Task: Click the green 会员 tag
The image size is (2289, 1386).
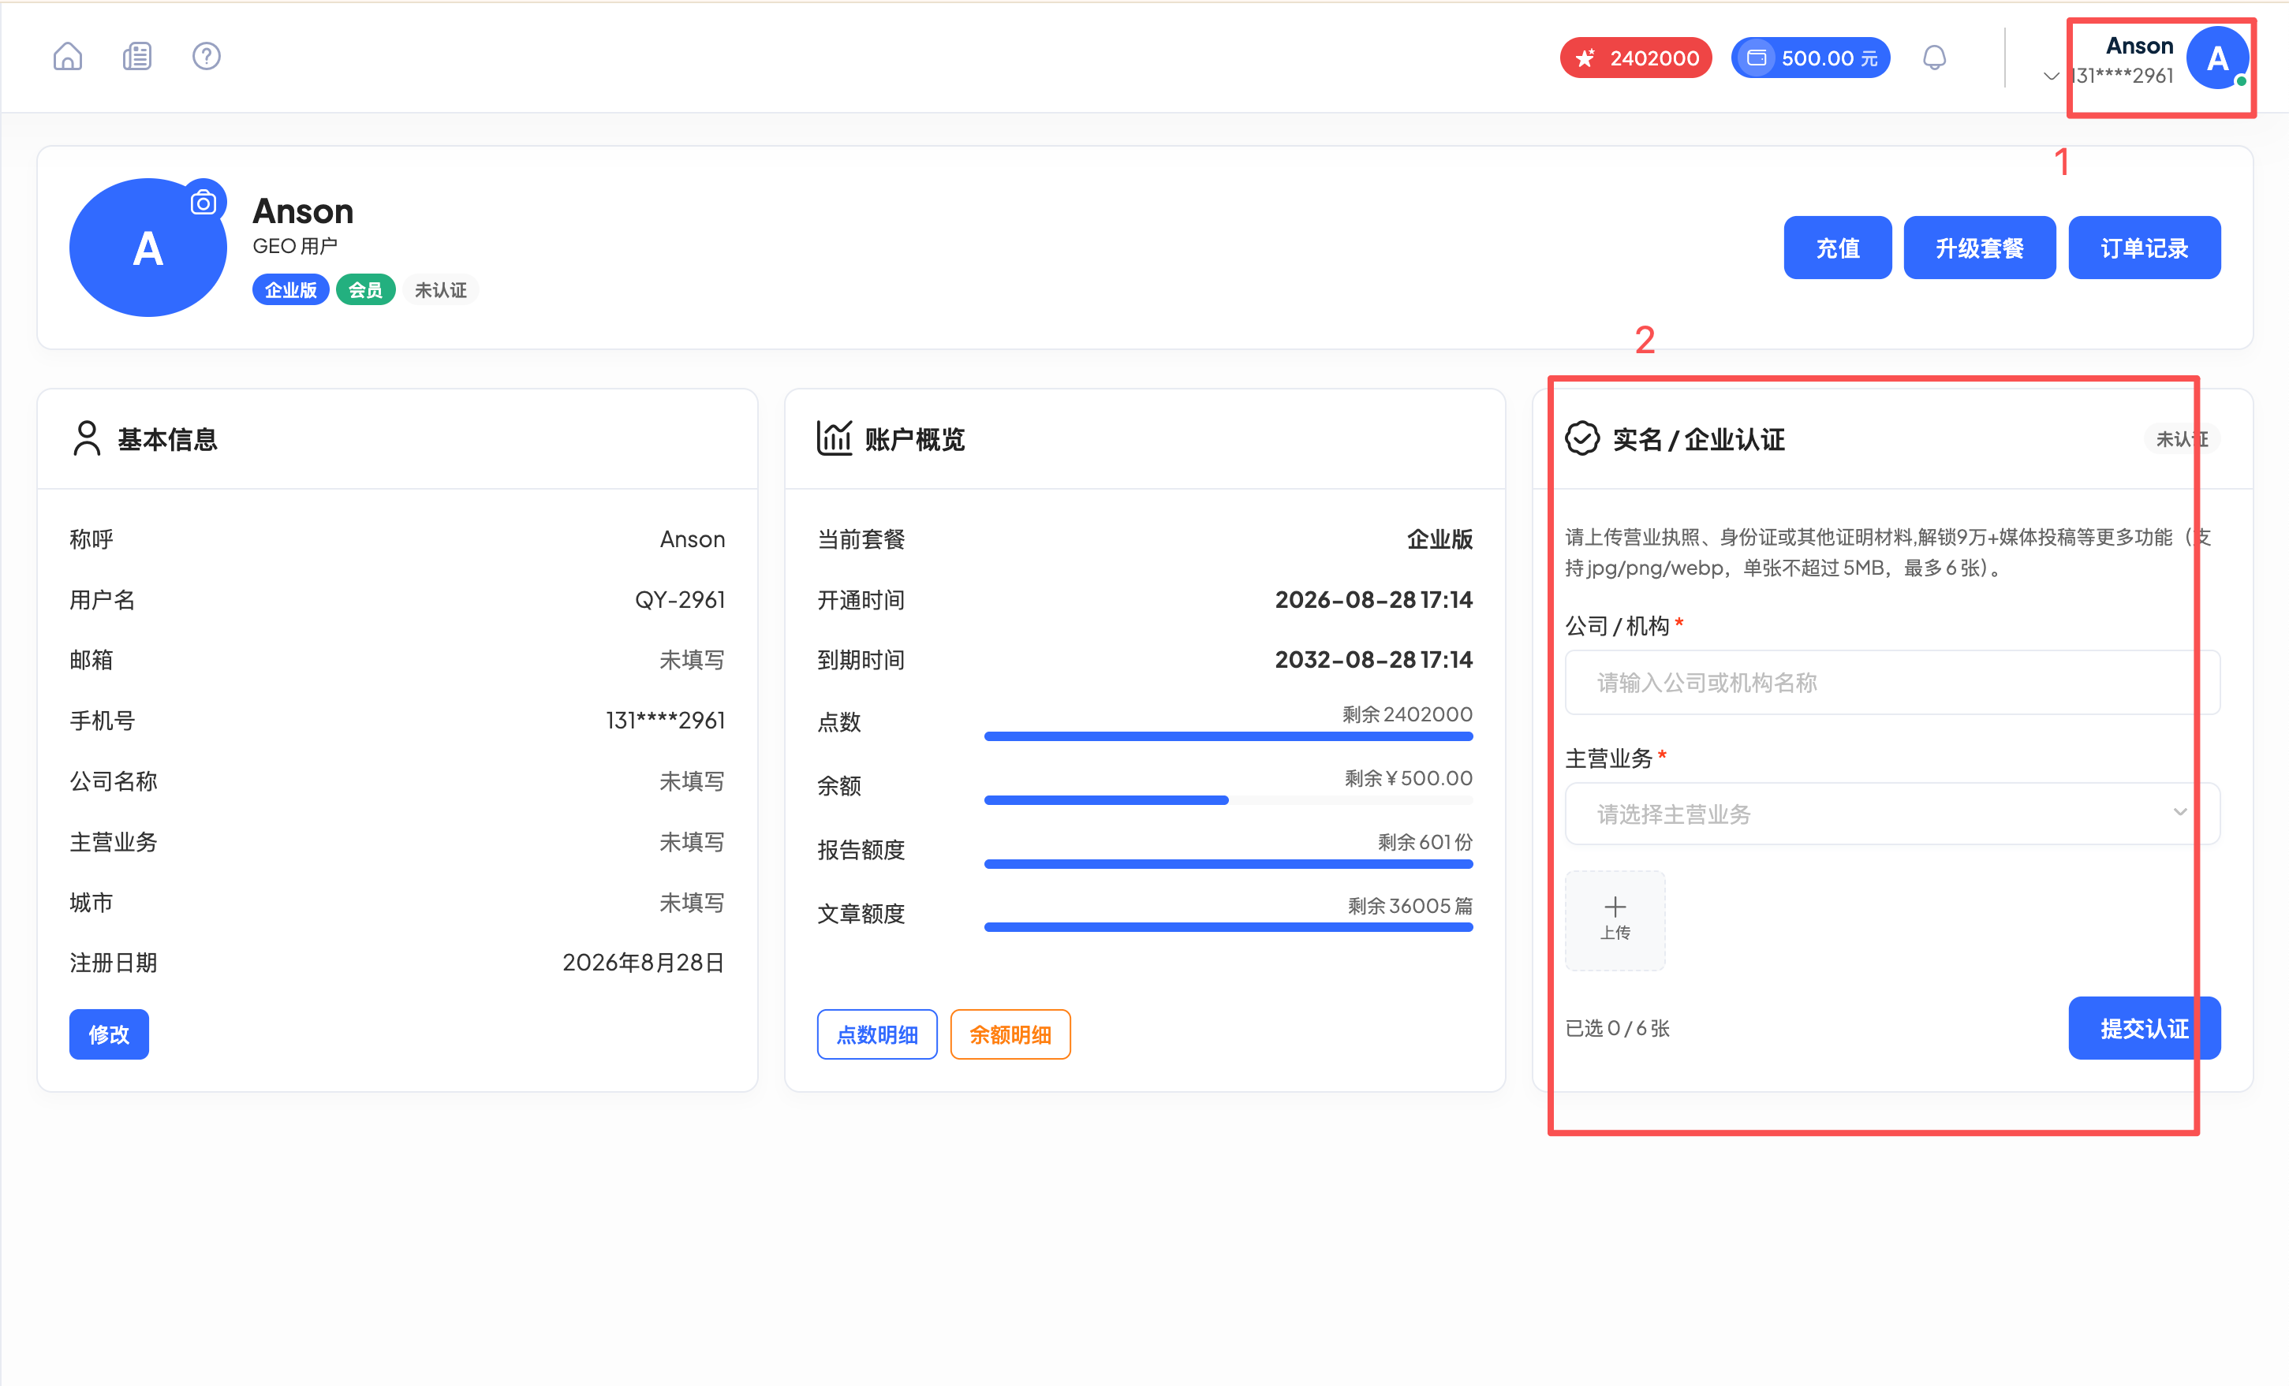Action: coord(365,289)
